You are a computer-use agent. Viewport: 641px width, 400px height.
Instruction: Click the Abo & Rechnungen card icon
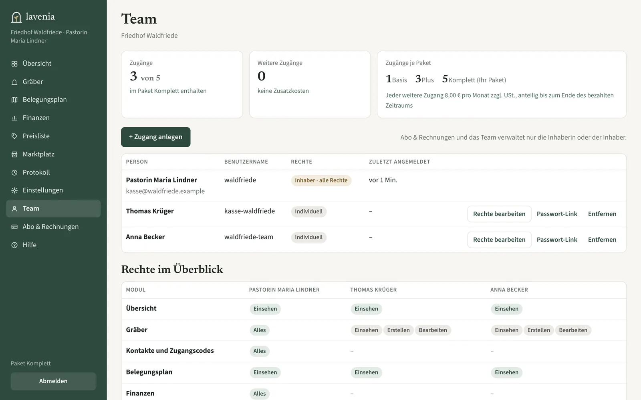point(14,227)
